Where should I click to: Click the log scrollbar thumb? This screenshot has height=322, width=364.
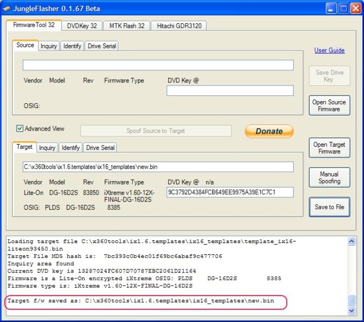pos(352,300)
